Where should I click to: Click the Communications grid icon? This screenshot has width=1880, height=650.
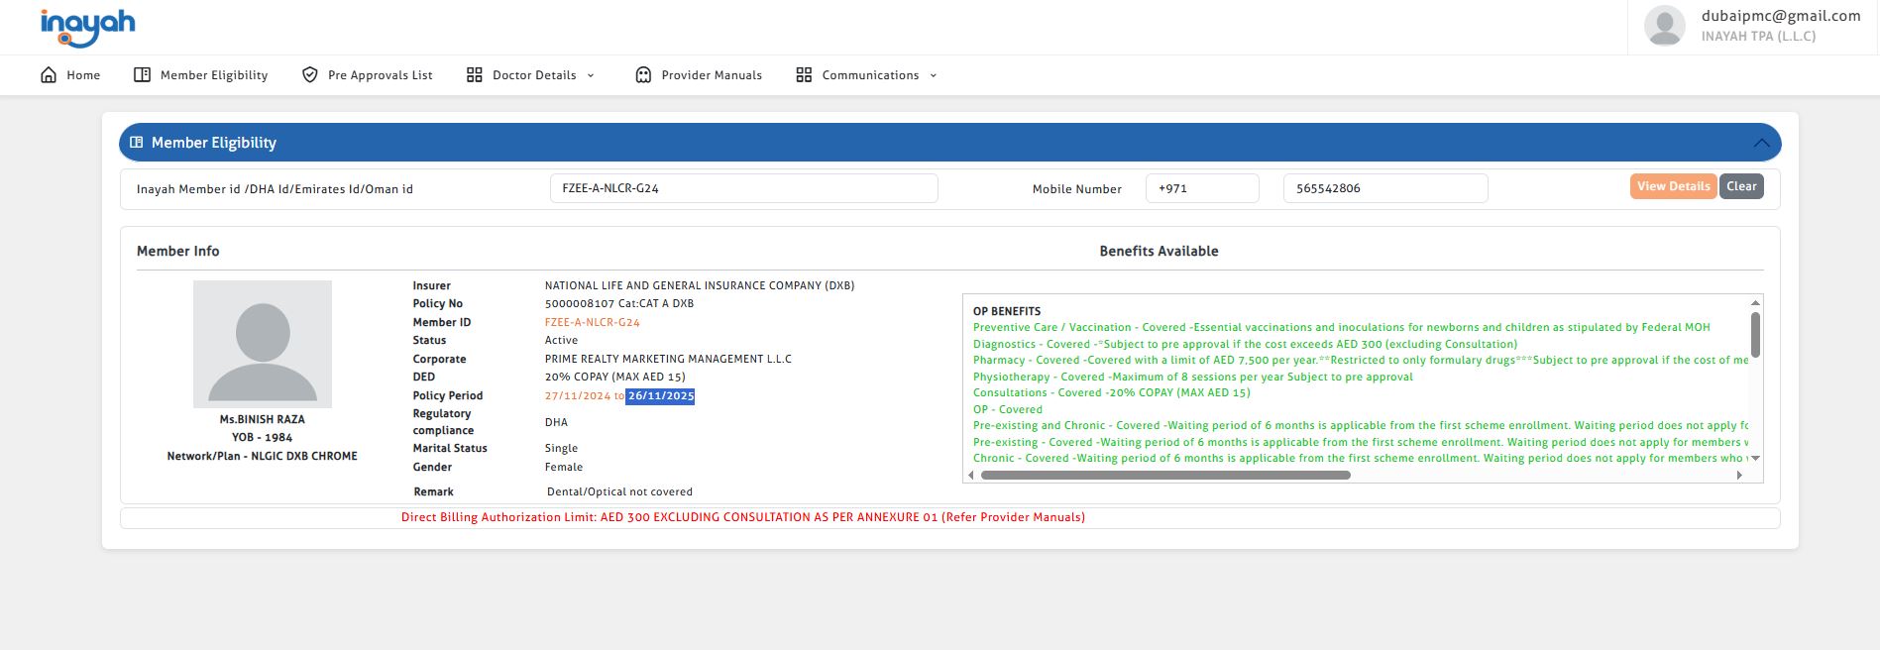pyautogui.click(x=804, y=75)
